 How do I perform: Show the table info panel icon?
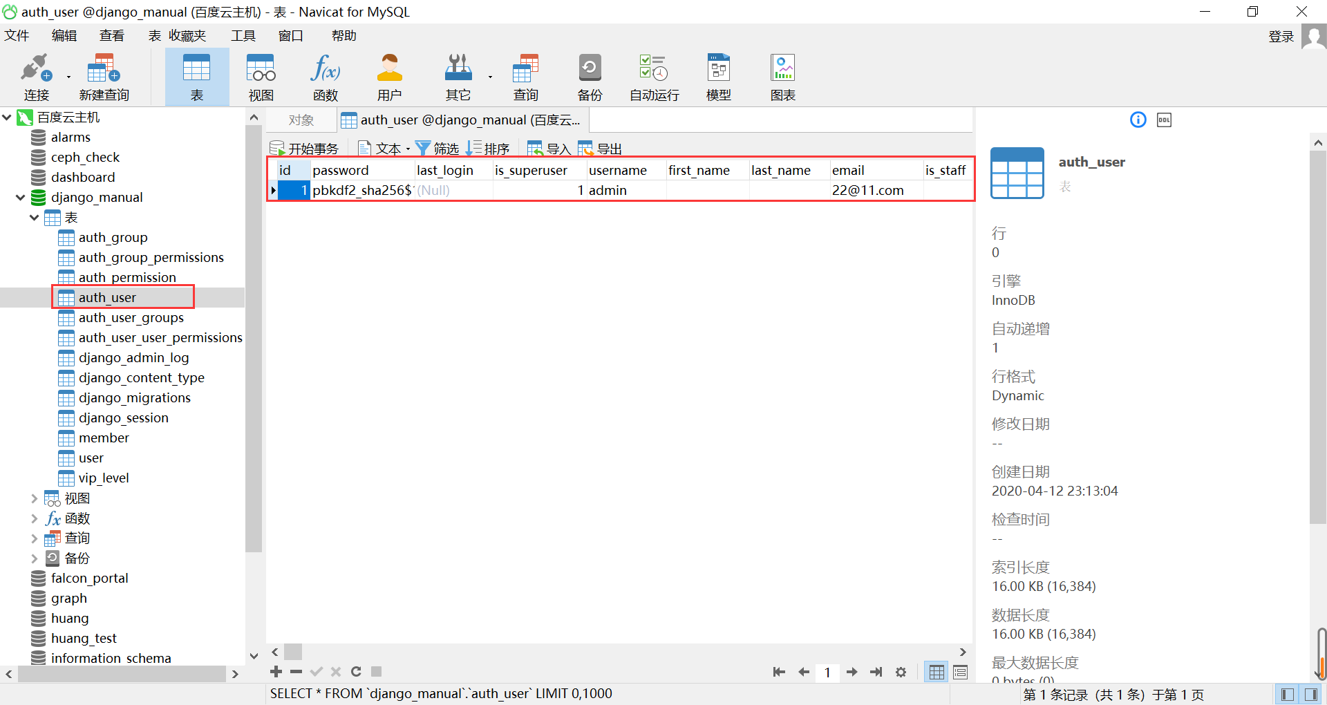point(1138,120)
